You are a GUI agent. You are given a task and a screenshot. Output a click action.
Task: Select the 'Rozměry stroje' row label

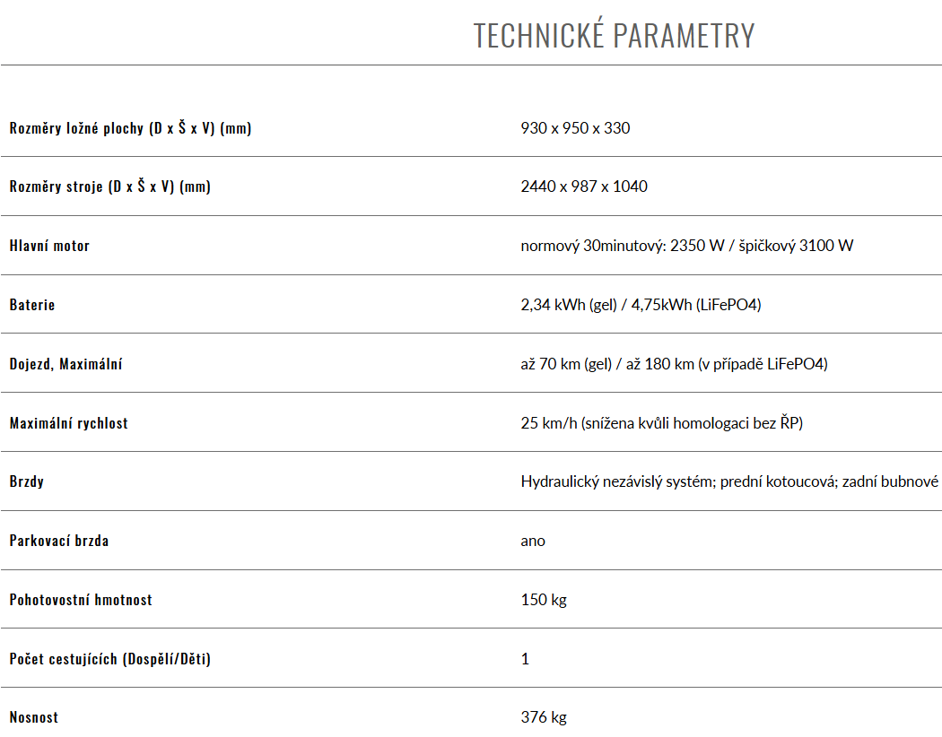click(x=109, y=187)
